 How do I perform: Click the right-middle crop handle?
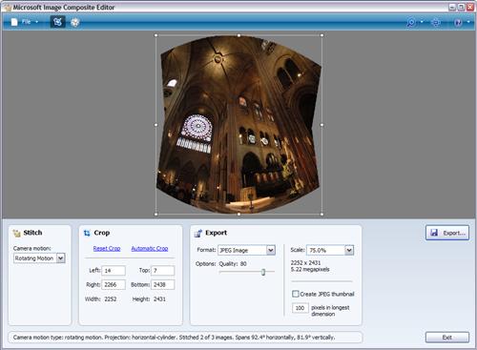321,125
